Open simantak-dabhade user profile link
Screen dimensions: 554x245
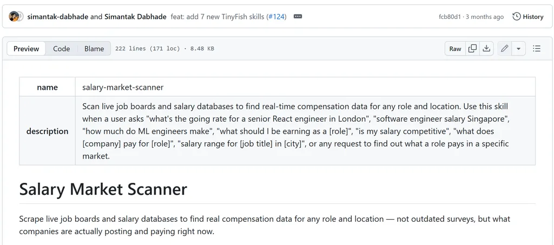[57, 17]
